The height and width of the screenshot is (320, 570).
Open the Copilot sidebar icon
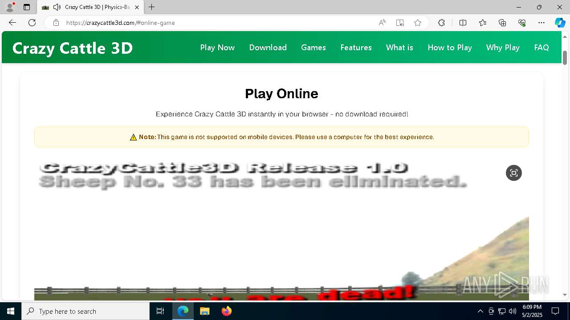560,23
